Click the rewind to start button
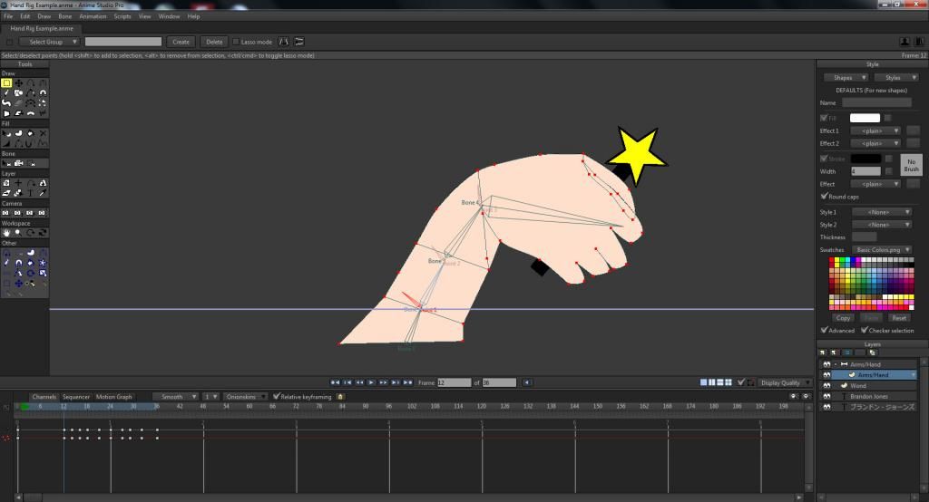Image resolution: width=929 pixels, height=502 pixels. coord(336,382)
